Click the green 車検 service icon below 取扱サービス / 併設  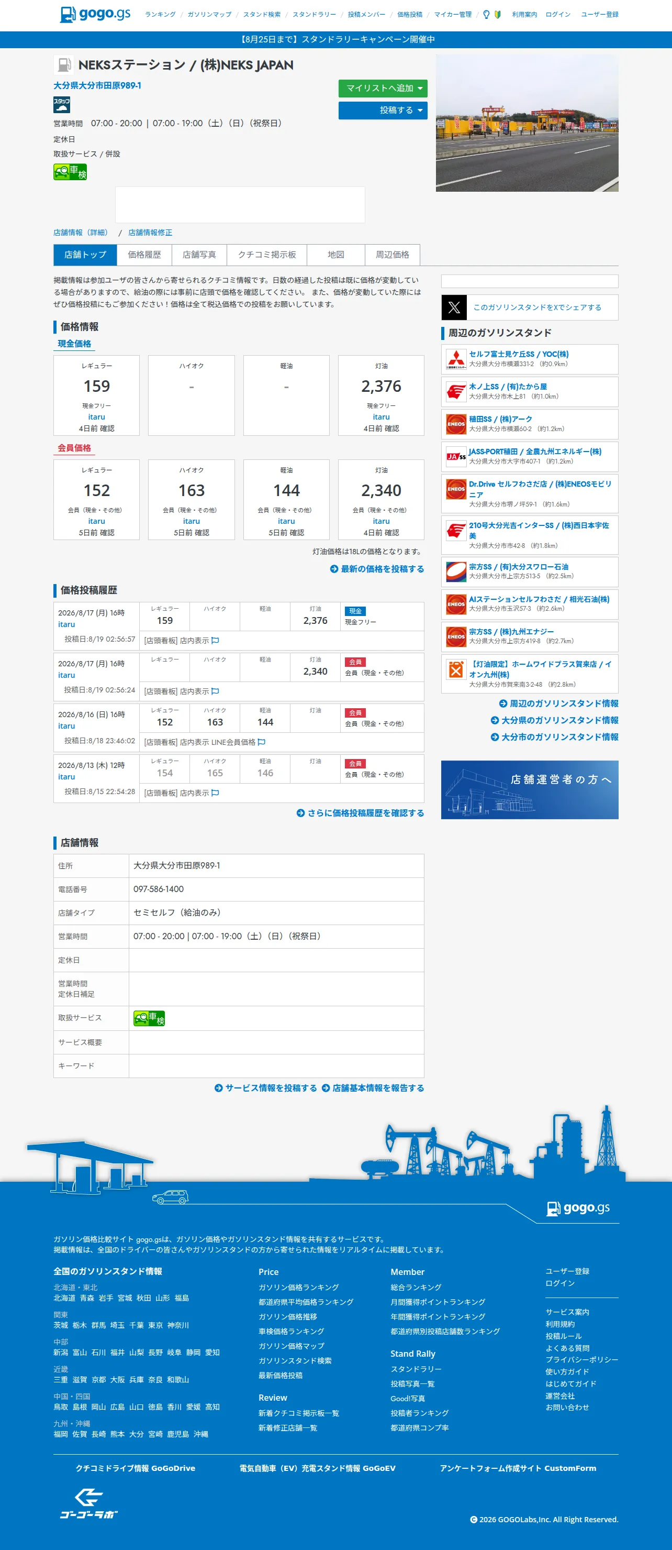click(70, 173)
